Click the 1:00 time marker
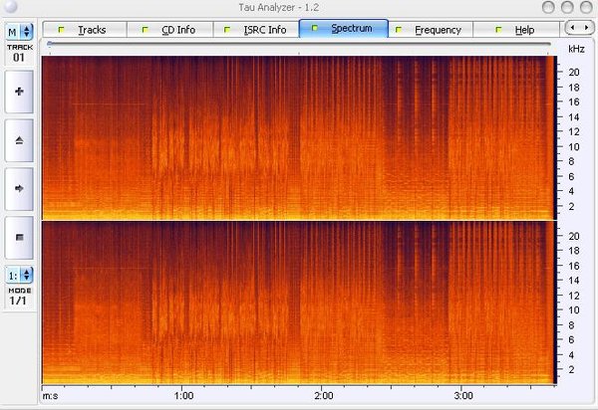Viewport: 598px width, 410px height. [183, 396]
